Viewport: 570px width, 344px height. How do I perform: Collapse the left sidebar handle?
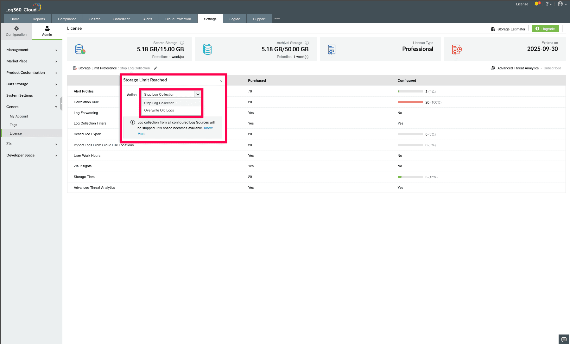pos(61,104)
